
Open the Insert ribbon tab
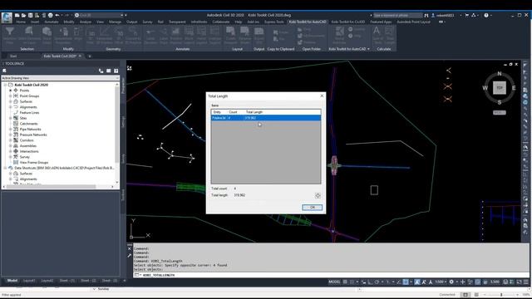click(x=35, y=22)
